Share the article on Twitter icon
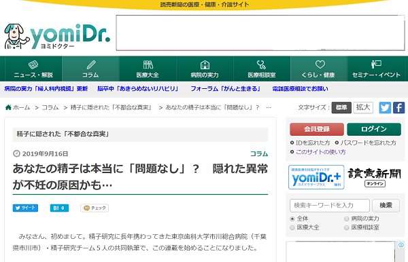Viewport: 408px width, 262px height. click(385, 107)
